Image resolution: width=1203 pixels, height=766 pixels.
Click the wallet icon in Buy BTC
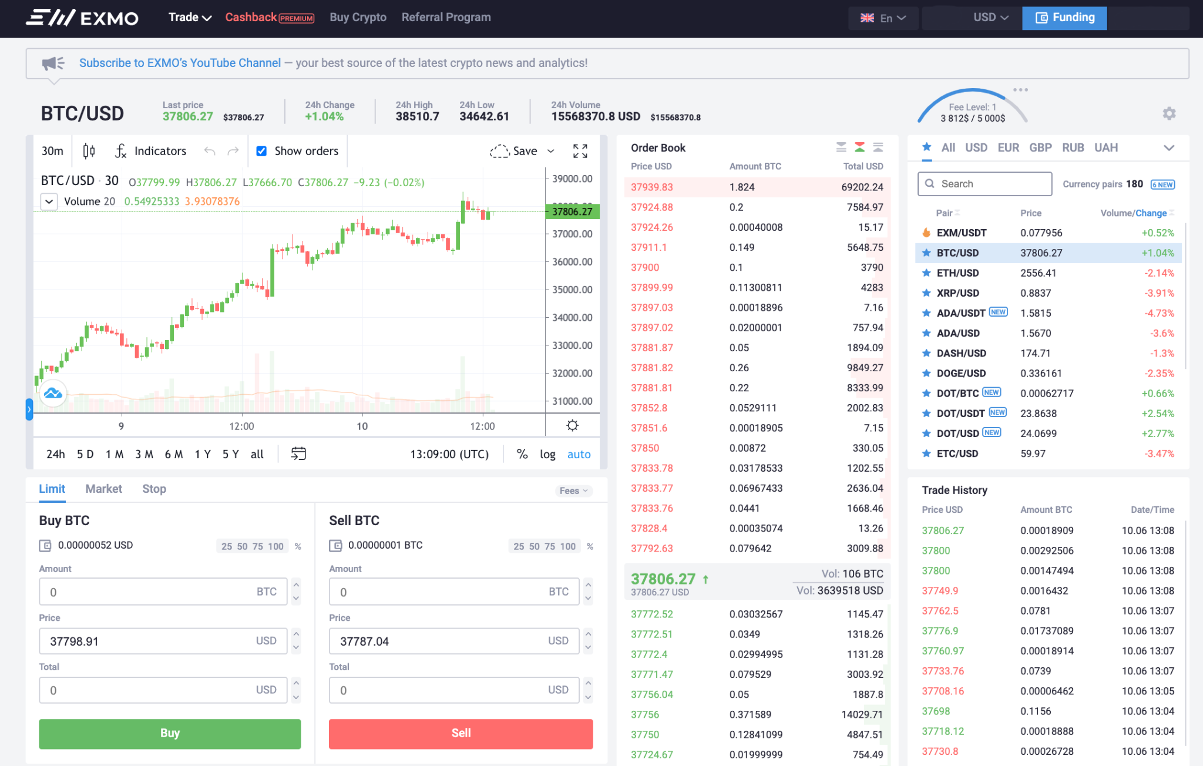[x=45, y=546]
